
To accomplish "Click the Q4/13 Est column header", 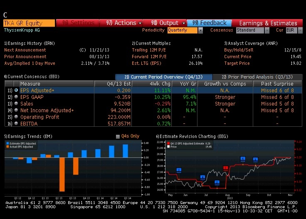I will [113, 84].
